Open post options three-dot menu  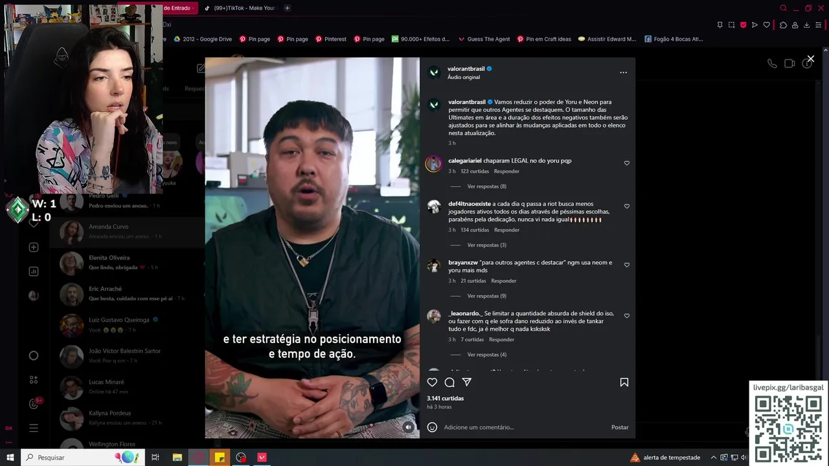623,72
